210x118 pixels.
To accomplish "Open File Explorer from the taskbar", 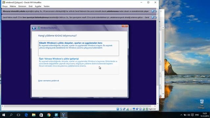I will pyautogui.click(x=33, y=115).
